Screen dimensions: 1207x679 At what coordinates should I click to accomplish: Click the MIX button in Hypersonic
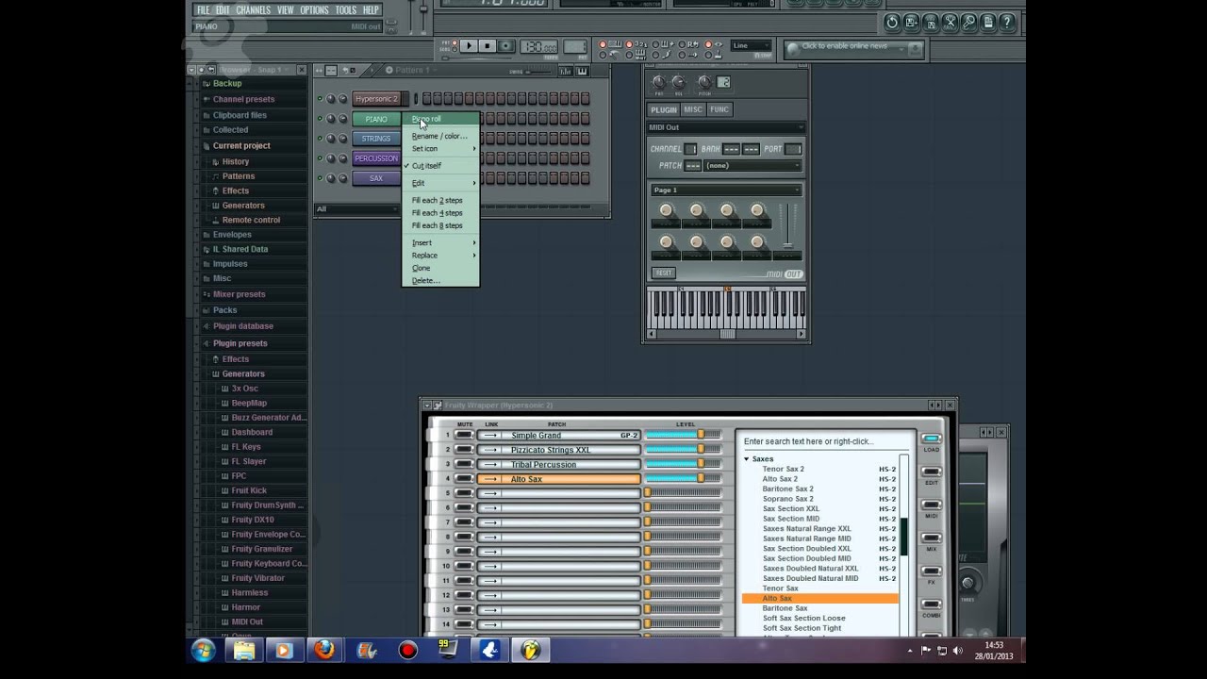(931, 539)
